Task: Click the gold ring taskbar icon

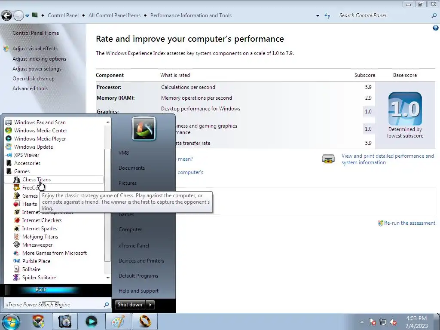Action: pos(144,321)
